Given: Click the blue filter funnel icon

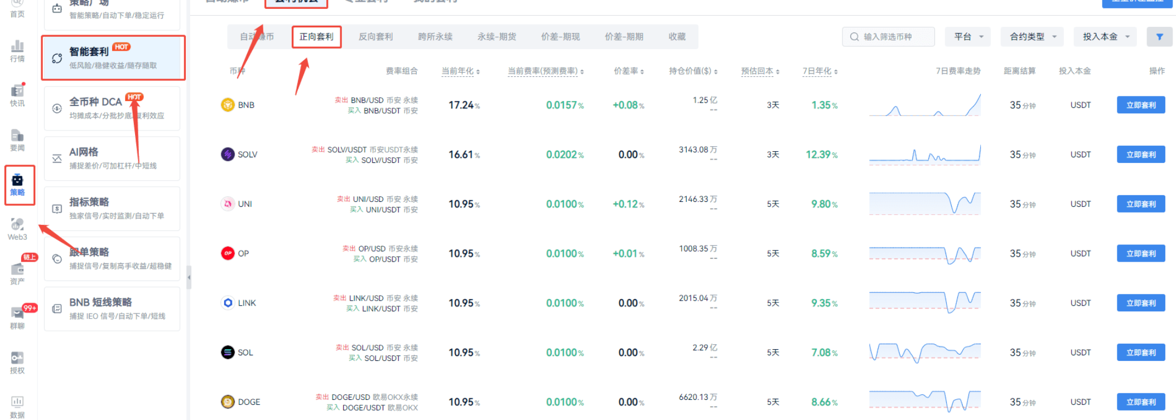Looking at the screenshot, I should pos(1159,37).
